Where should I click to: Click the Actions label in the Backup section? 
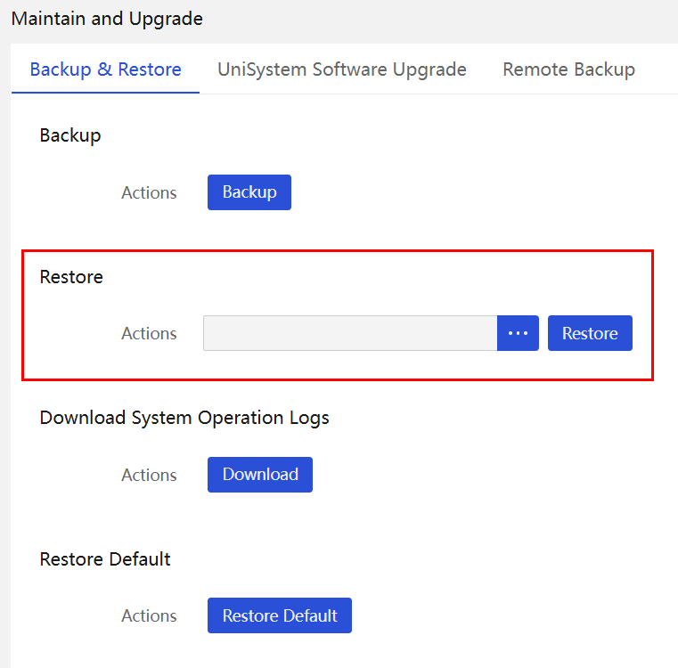(x=149, y=193)
